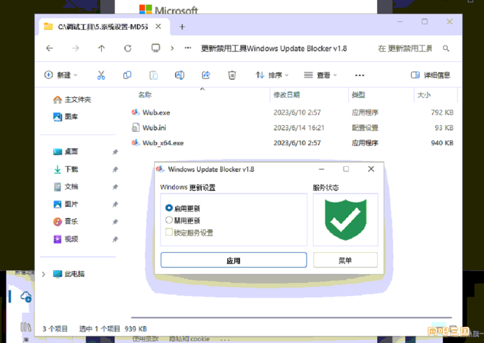Click the Rename icon in toolbar

[180, 75]
